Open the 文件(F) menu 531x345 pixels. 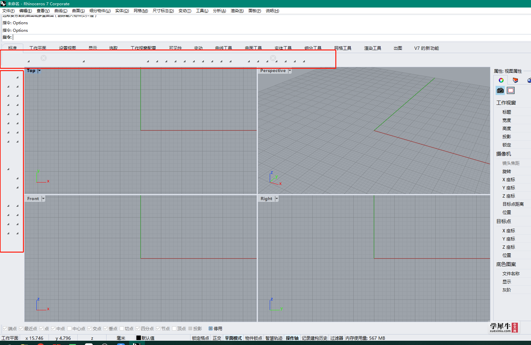(9, 11)
